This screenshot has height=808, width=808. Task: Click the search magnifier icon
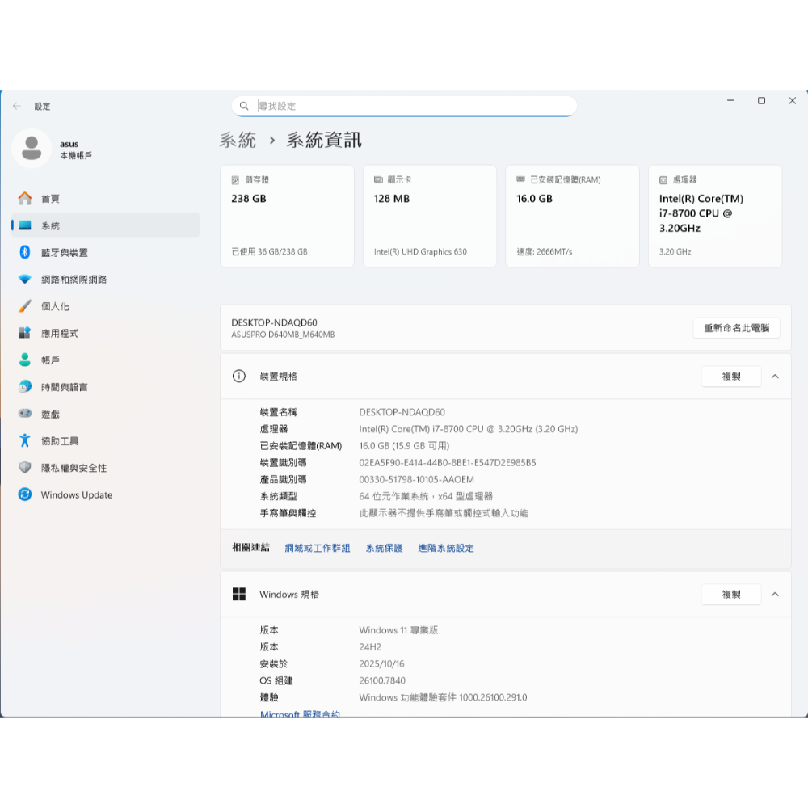pos(244,106)
